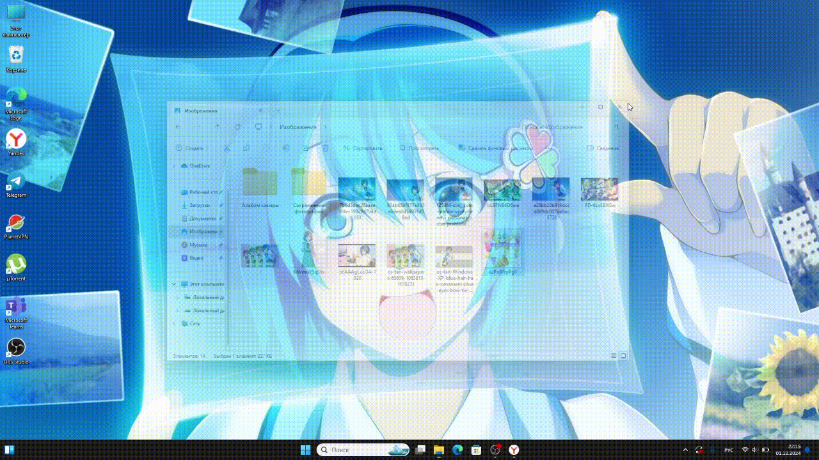Click the taskbar search box
The image size is (819, 460).
pos(363,450)
